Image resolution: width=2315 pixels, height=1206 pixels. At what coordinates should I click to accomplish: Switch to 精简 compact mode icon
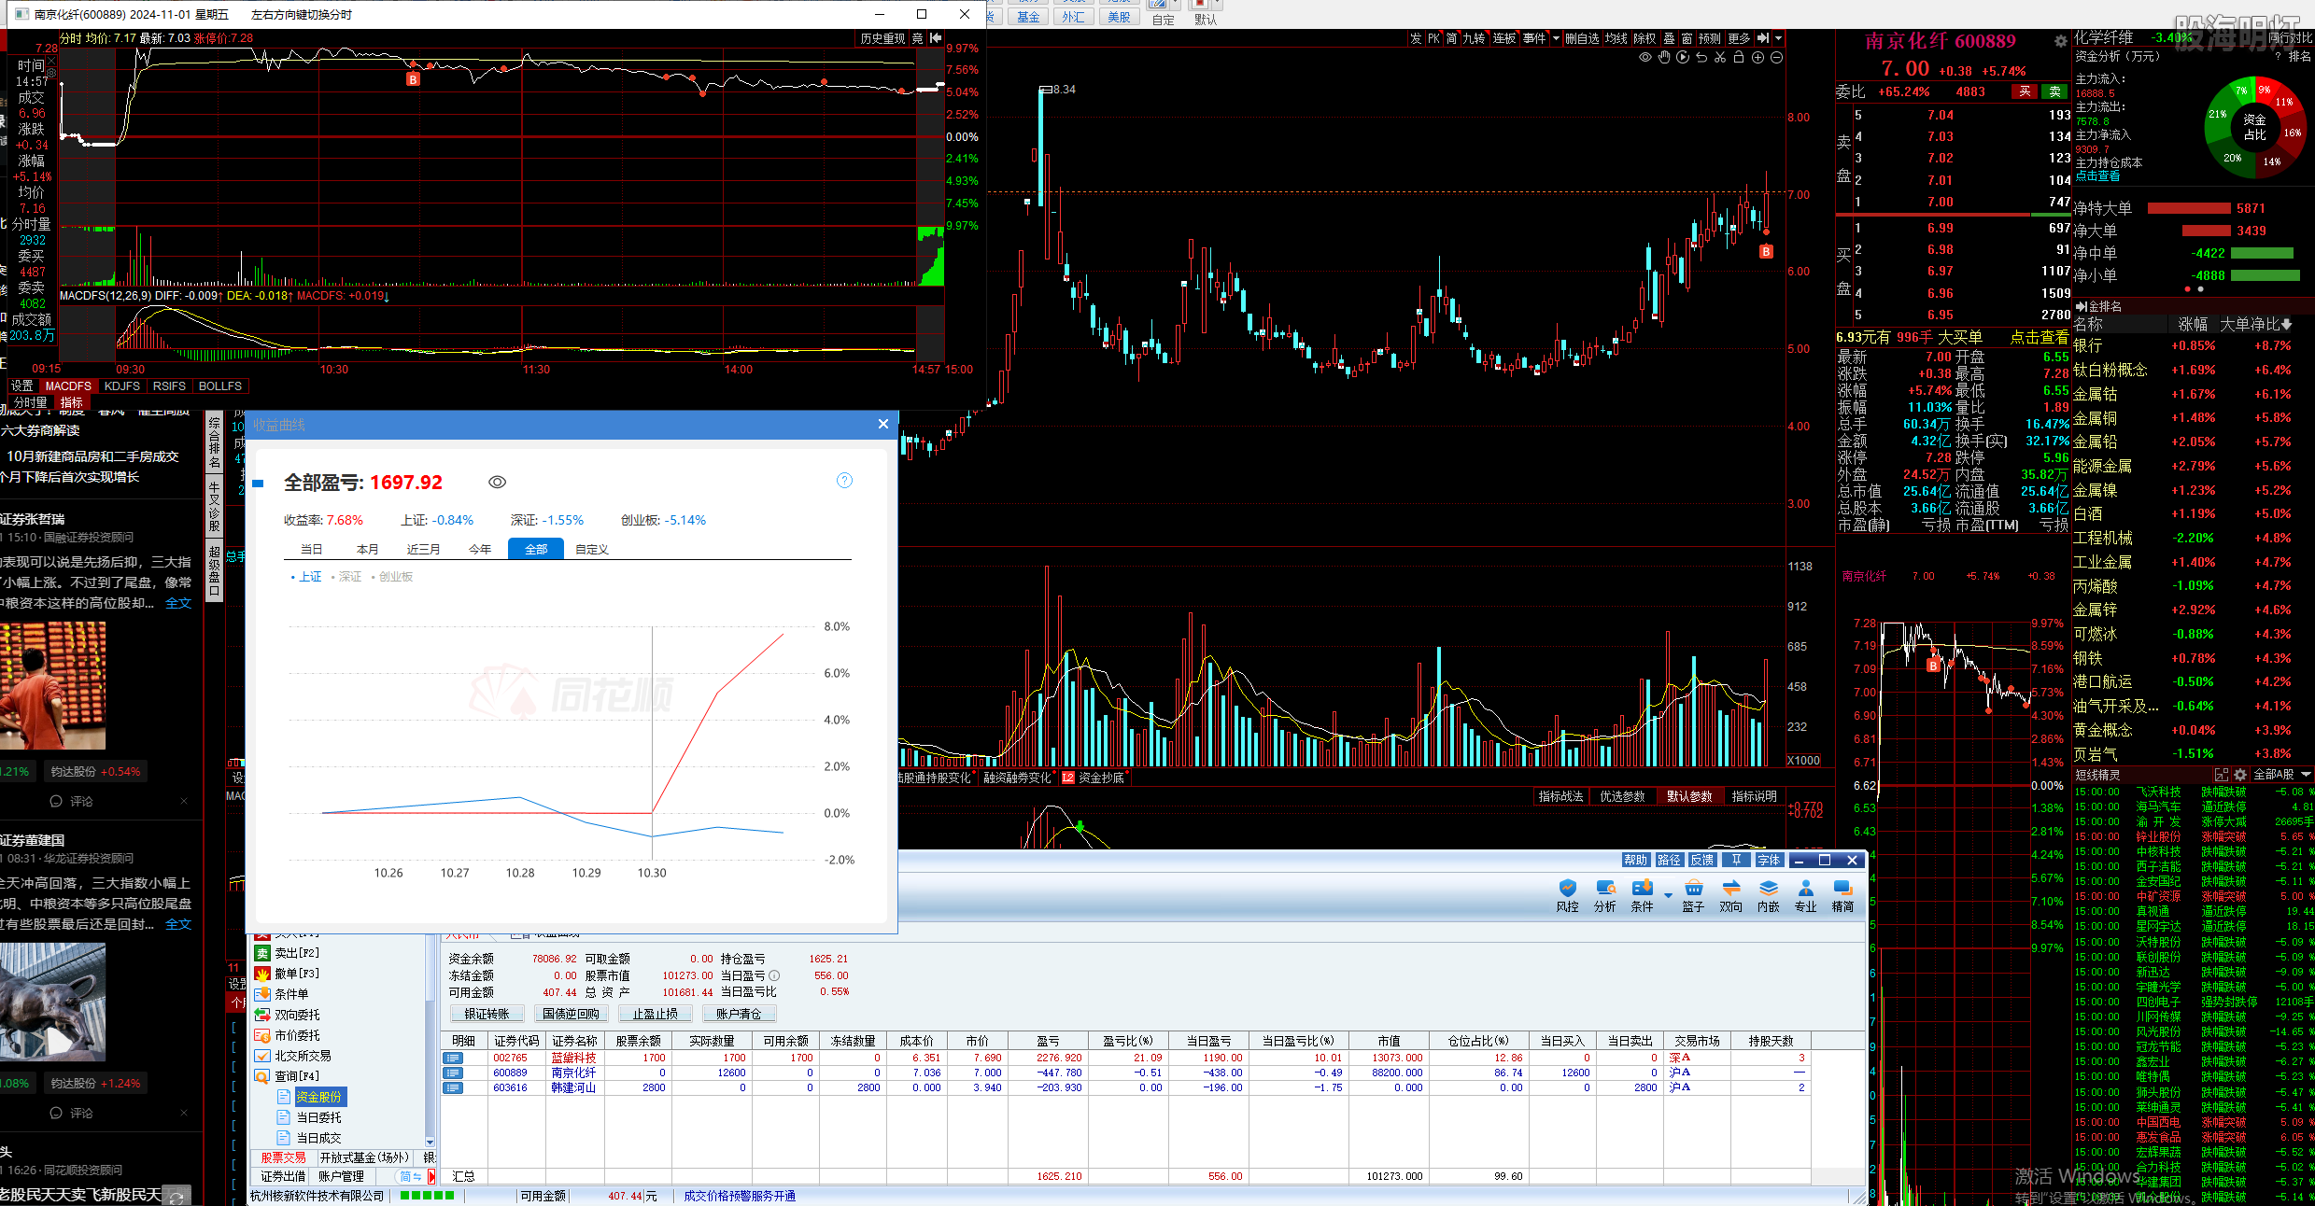tap(1842, 895)
